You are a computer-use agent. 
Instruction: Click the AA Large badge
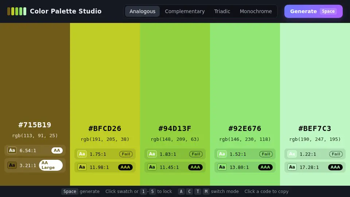tap(51, 165)
